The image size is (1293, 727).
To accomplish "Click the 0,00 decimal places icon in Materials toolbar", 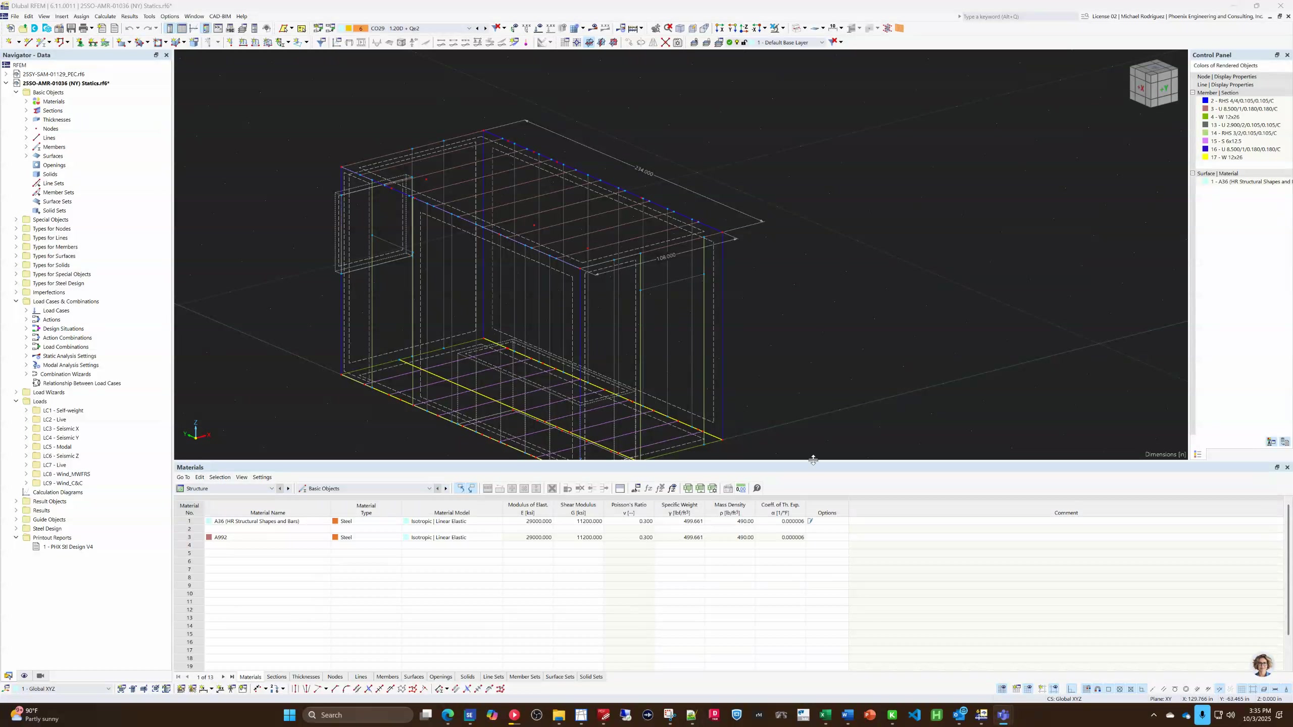I will click(x=741, y=488).
